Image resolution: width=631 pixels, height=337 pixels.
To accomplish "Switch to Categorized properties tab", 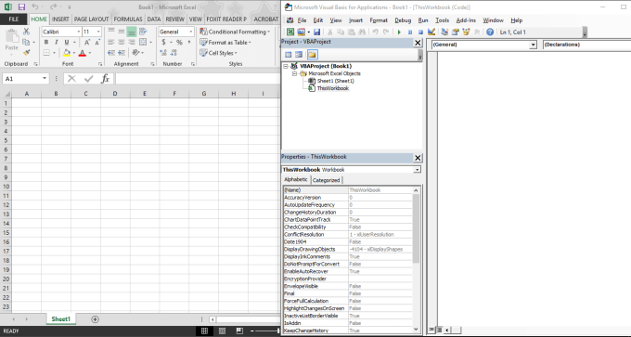I will (x=326, y=180).
